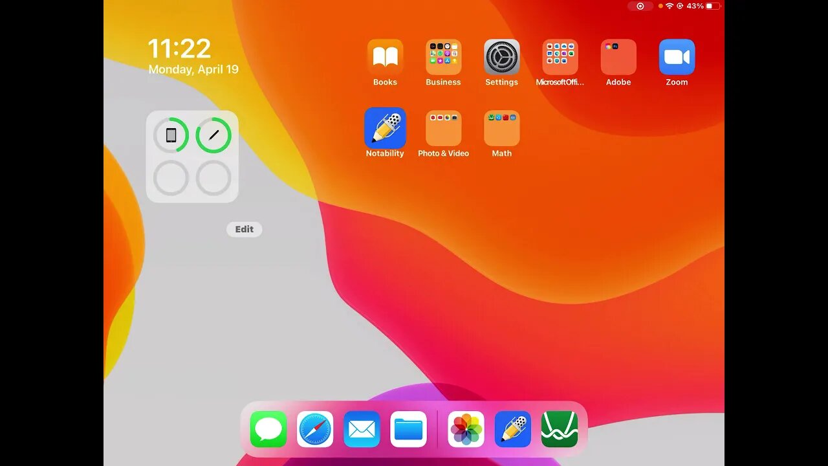Image resolution: width=828 pixels, height=466 pixels.
Task: Open Notability from the home screen
Action: (x=385, y=128)
